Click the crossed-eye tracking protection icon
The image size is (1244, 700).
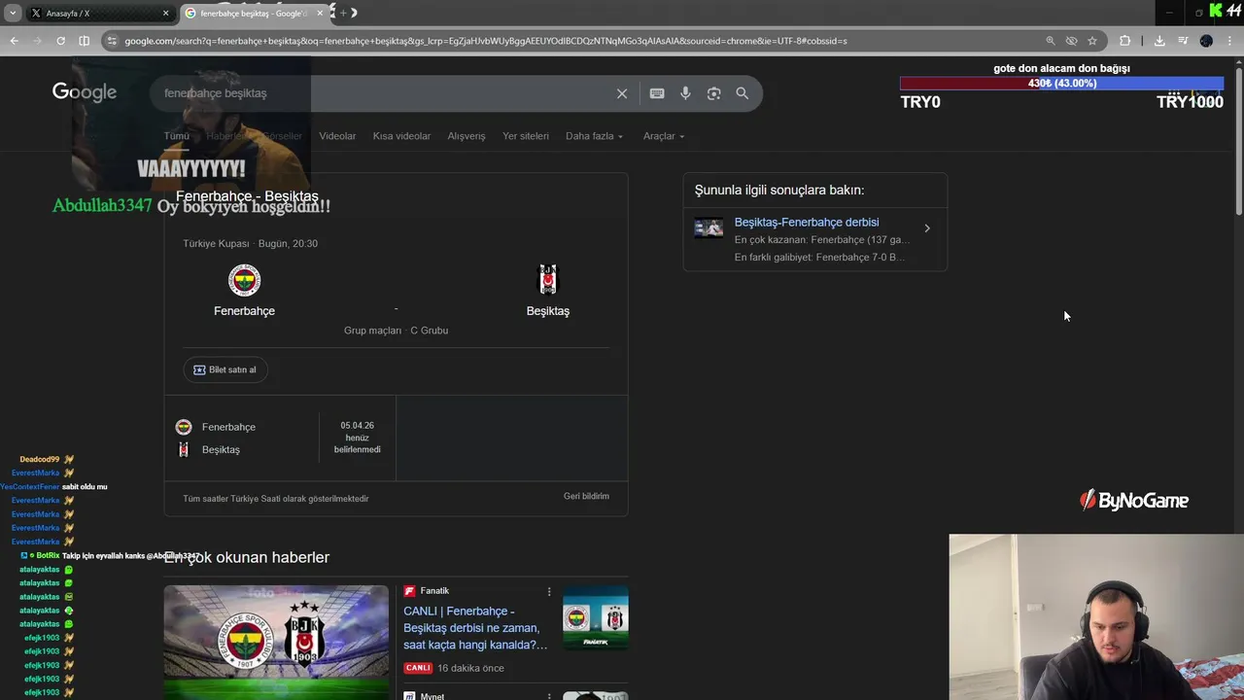coord(1071,41)
